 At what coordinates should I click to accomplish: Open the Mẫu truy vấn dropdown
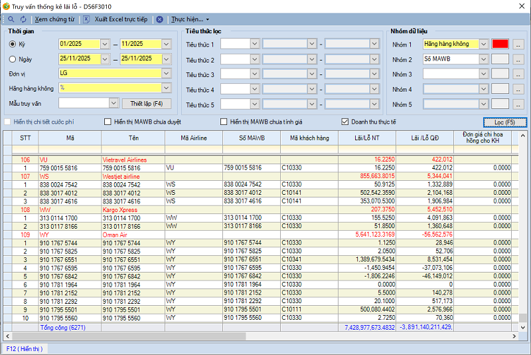113,103
